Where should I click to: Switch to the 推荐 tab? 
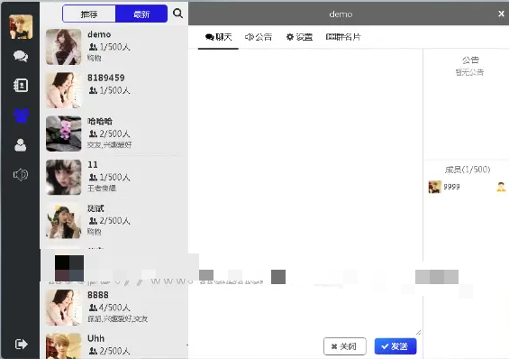tap(89, 14)
